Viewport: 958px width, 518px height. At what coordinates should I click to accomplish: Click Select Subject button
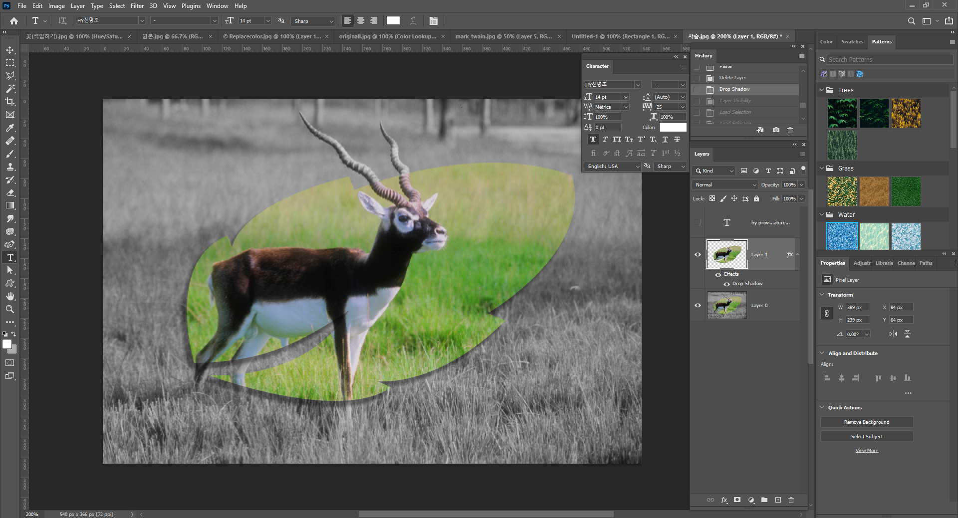[867, 437]
